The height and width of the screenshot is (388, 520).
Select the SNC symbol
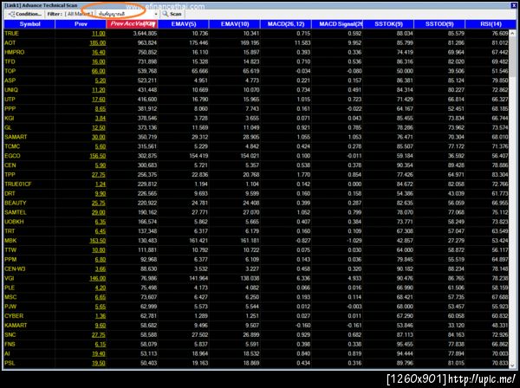[10, 335]
